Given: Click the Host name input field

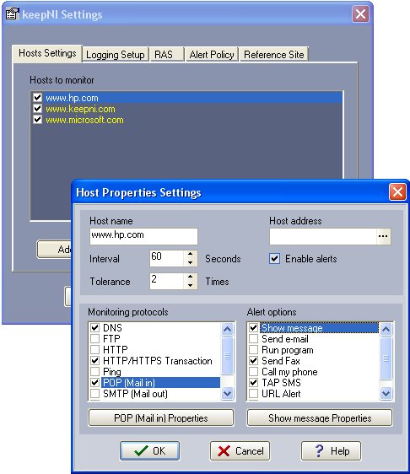Looking at the screenshot, I should click(143, 236).
